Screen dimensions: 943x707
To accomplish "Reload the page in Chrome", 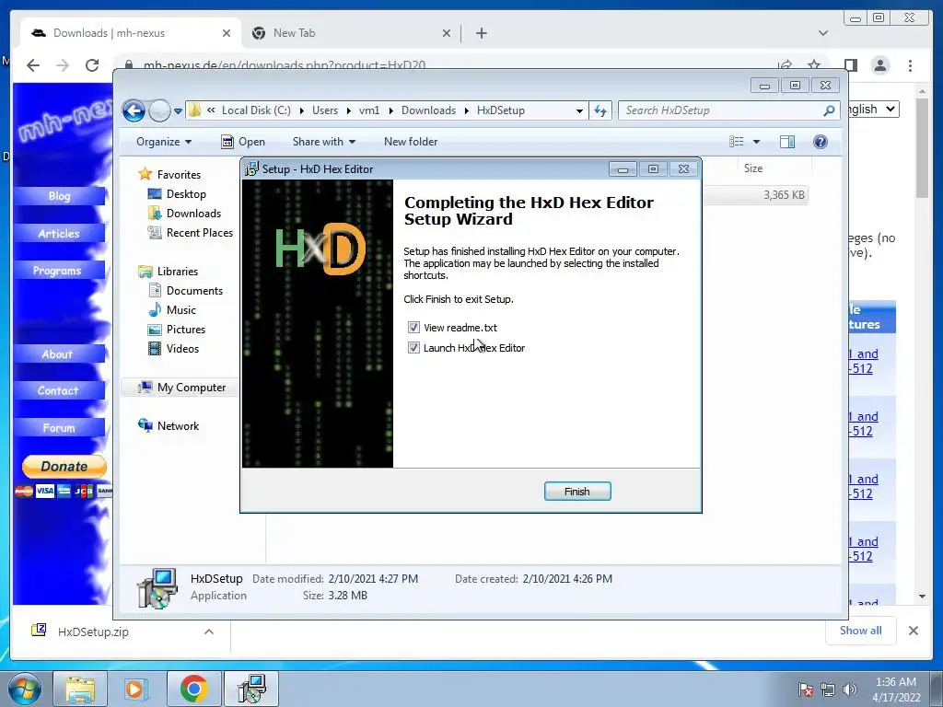I will click(92, 65).
